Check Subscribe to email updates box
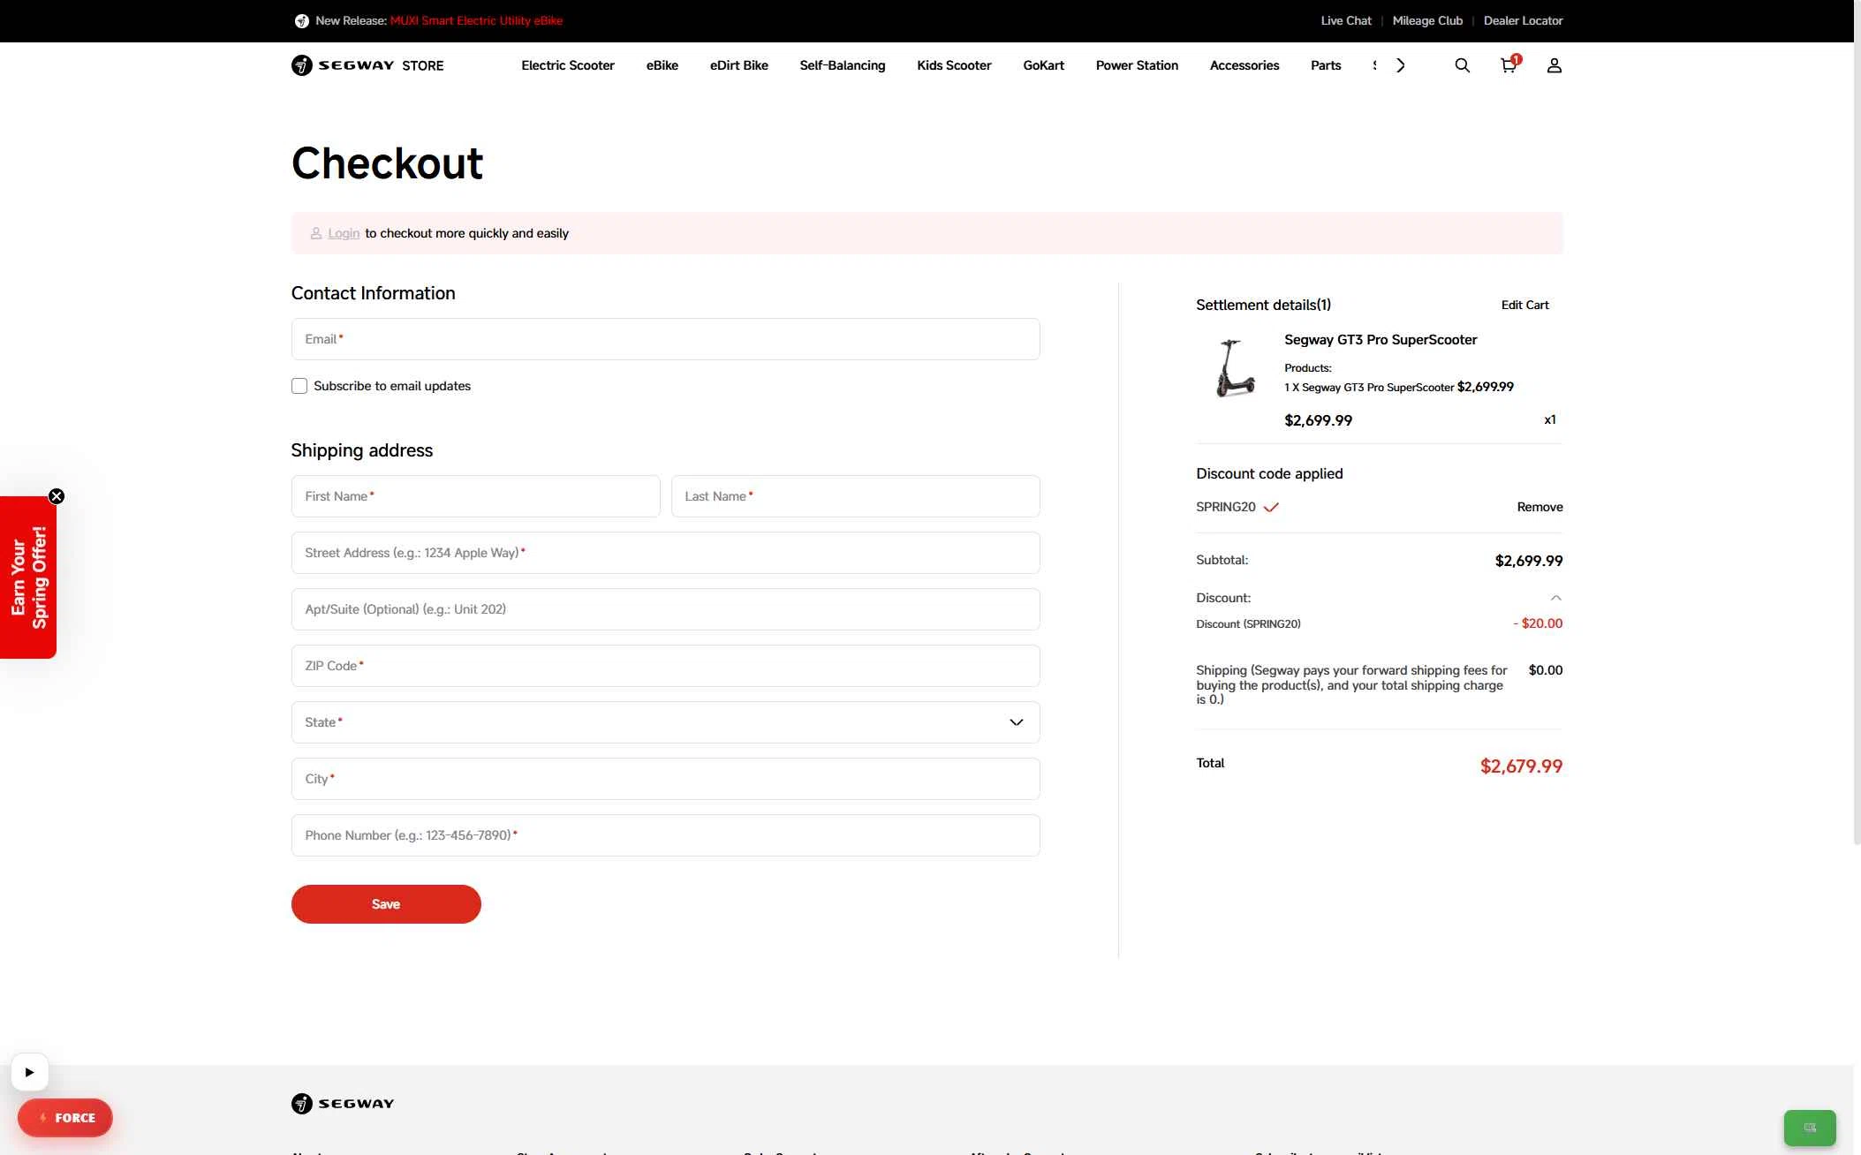The image size is (1861, 1155). (299, 386)
